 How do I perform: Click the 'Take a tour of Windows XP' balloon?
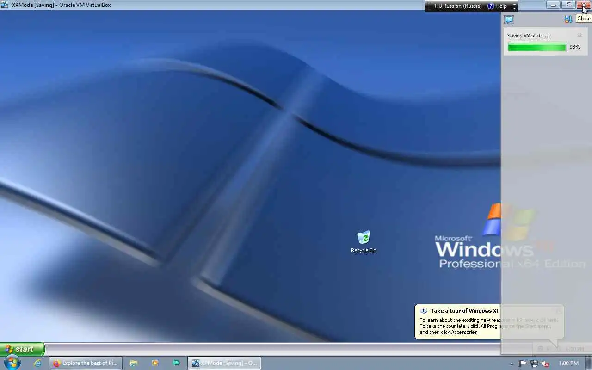tap(489, 322)
